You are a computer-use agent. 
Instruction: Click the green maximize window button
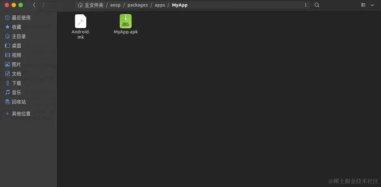coord(21,5)
